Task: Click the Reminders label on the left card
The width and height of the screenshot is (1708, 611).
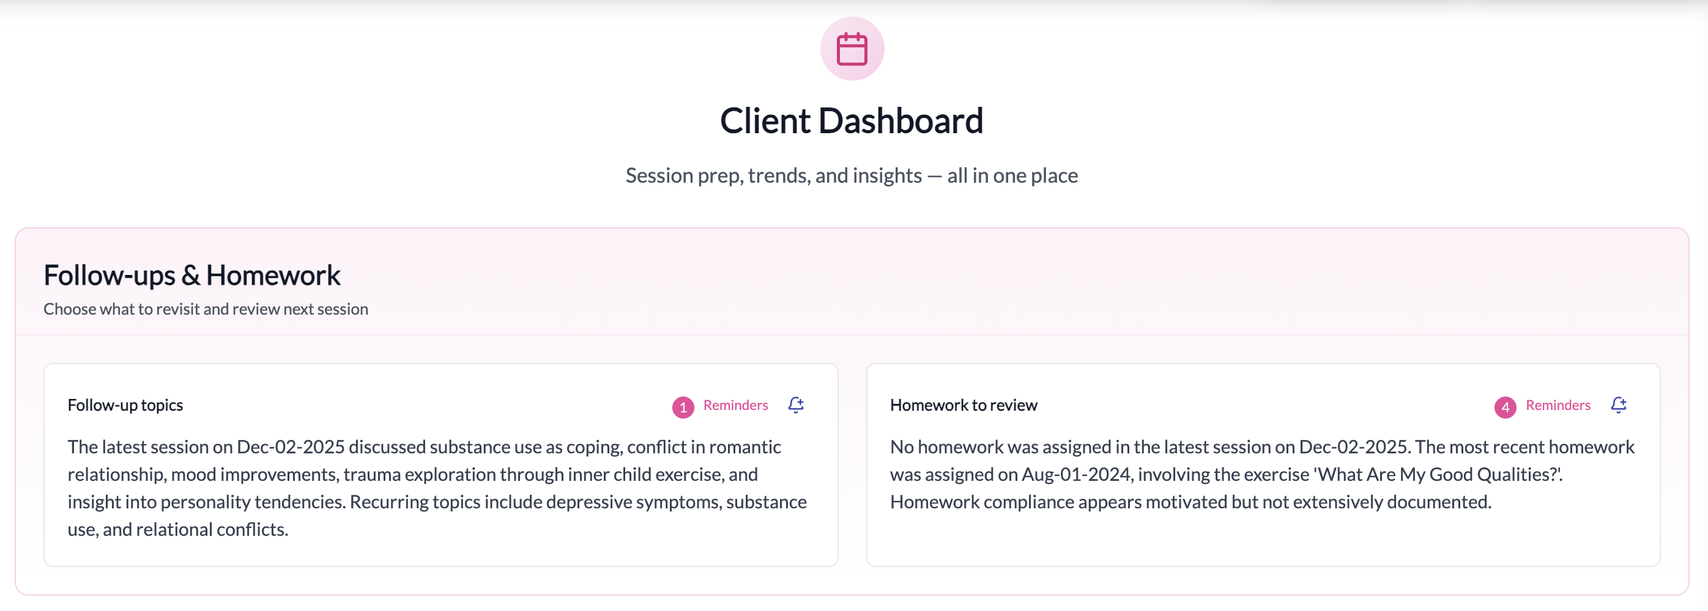Action: (x=735, y=405)
